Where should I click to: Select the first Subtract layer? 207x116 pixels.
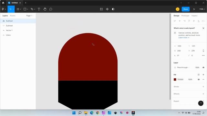click(x=18, y=21)
